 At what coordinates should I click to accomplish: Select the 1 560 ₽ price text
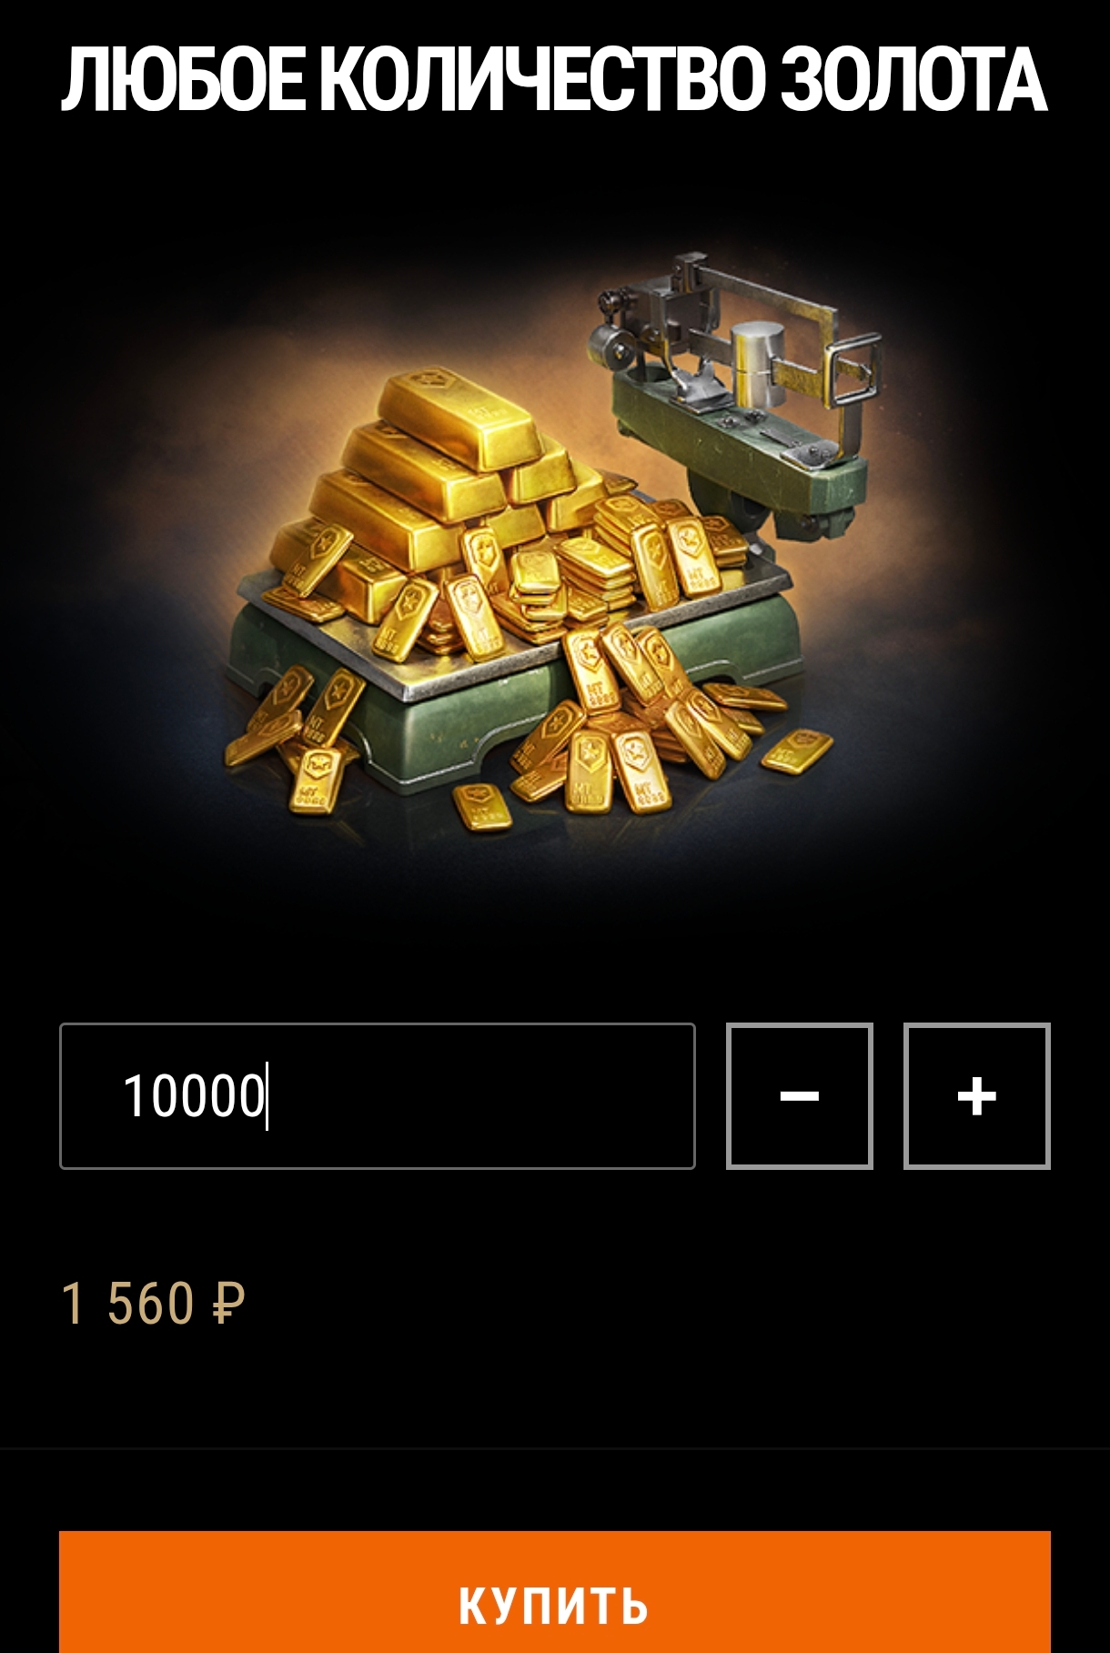click(x=153, y=1303)
